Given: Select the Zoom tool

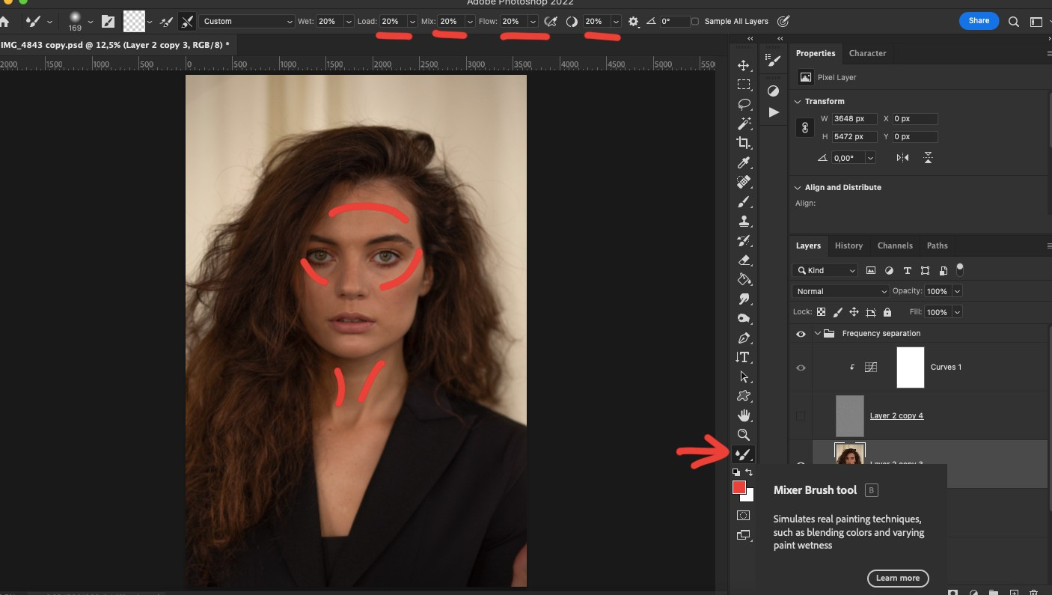Looking at the screenshot, I should coord(744,435).
